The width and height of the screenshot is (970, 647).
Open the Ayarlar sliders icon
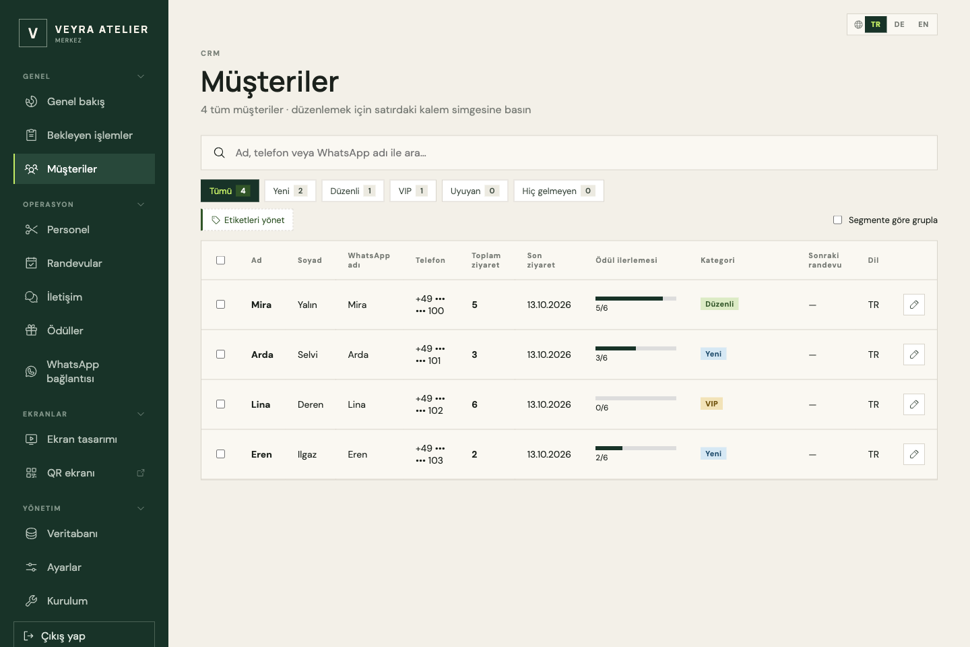(31, 567)
